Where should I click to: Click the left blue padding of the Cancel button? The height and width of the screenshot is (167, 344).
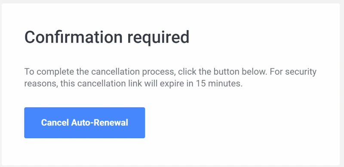(x=33, y=123)
